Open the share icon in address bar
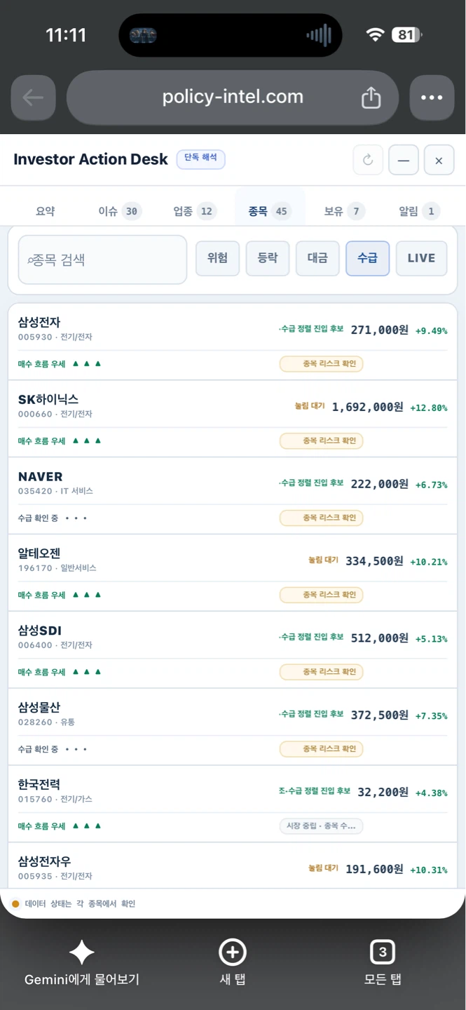 (x=371, y=97)
